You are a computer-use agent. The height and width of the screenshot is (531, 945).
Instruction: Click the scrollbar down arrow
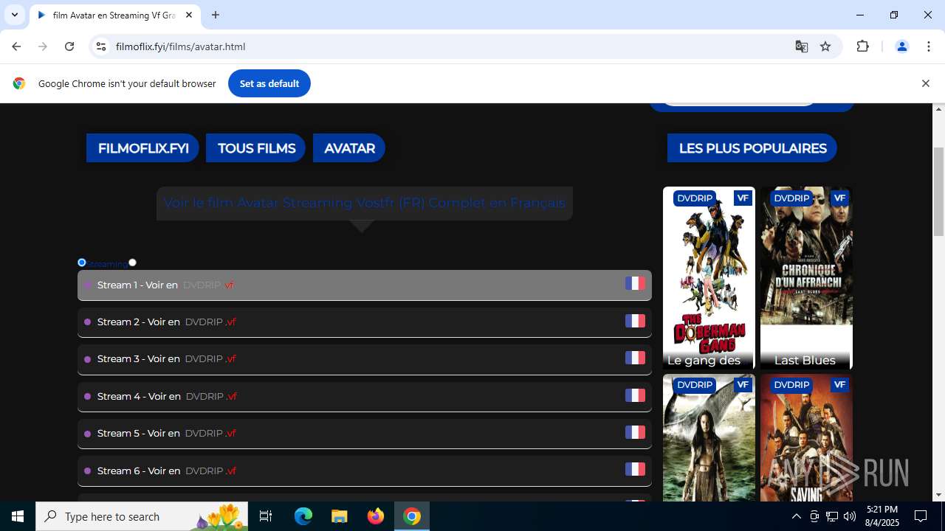click(x=939, y=495)
